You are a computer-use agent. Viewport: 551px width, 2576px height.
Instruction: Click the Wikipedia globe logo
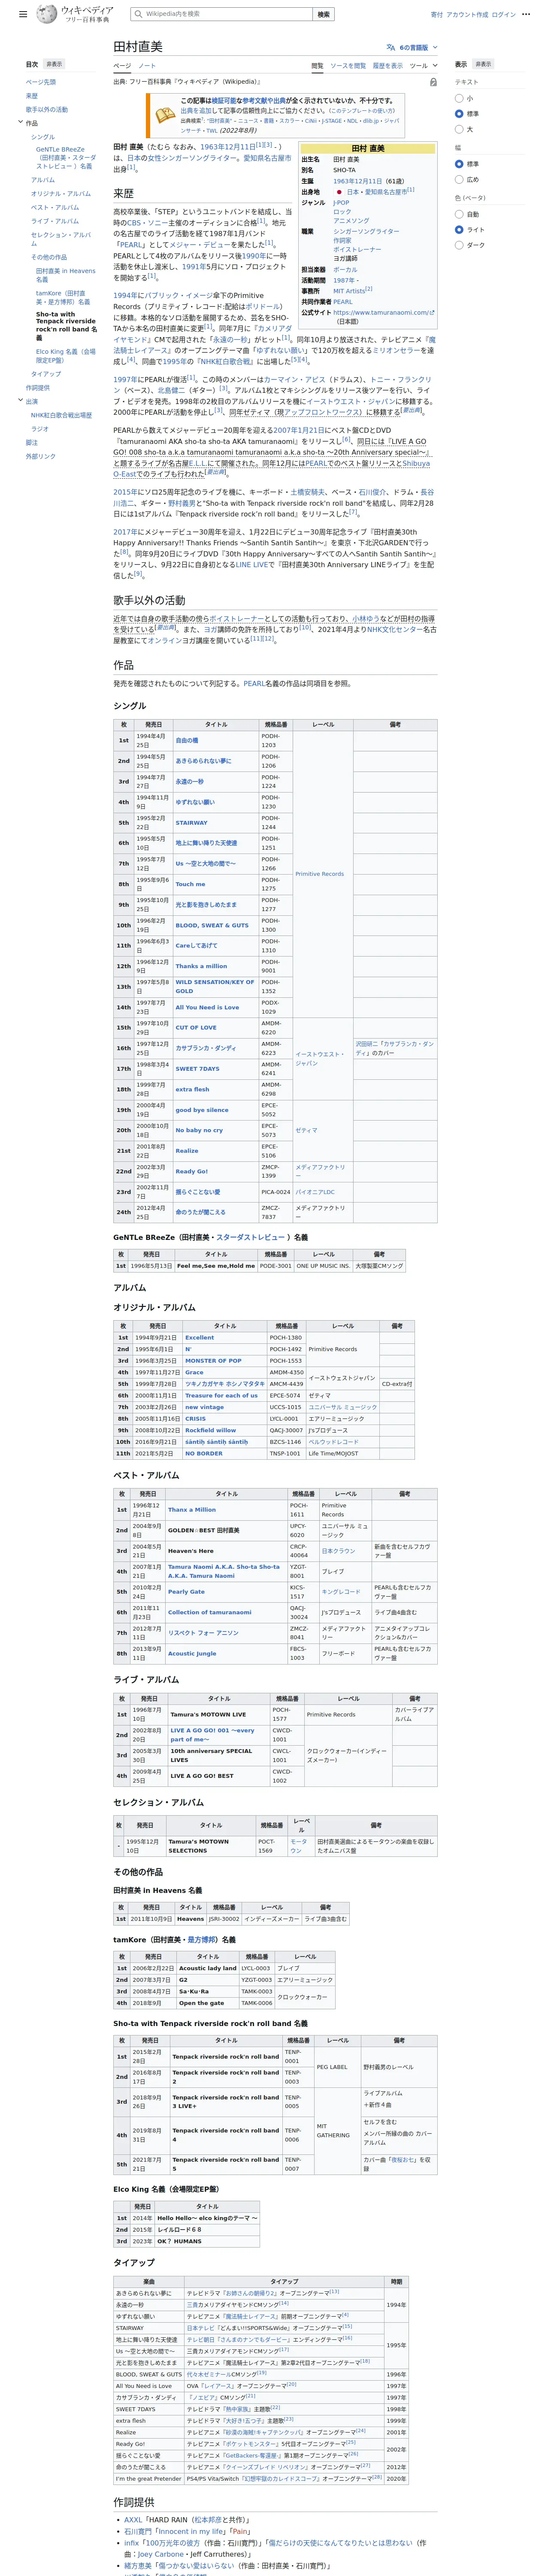click(x=47, y=14)
